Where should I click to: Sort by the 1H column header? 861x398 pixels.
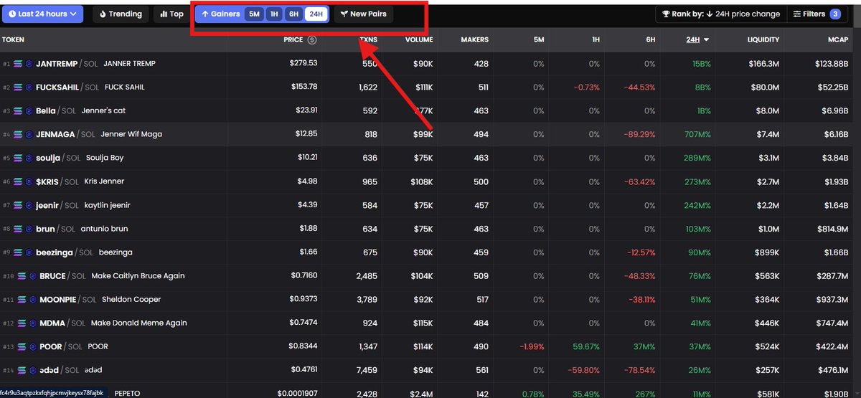(596, 40)
